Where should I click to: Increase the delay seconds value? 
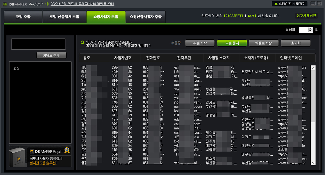[310, 28]
